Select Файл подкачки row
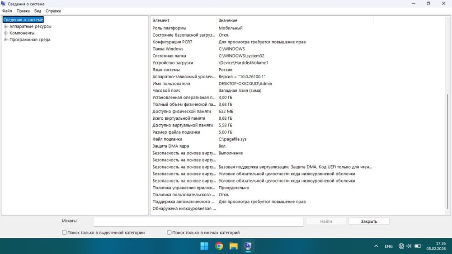 (262, 139)
